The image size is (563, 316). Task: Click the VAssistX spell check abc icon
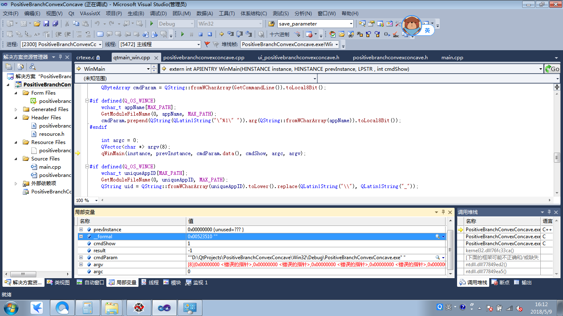396,34
